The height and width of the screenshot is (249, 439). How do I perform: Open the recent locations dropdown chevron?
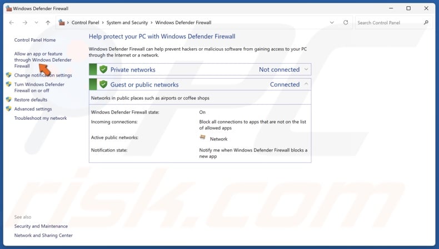[x=36, y=23]
